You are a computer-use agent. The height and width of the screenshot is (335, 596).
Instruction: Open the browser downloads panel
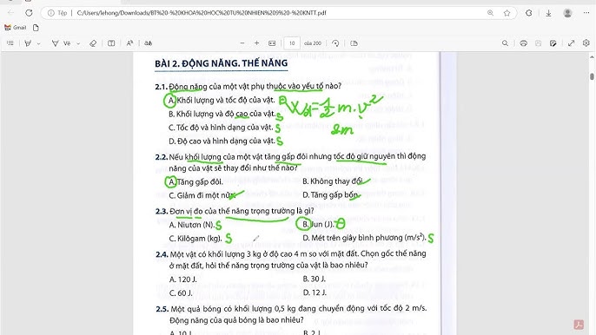(x=548, y=13)
